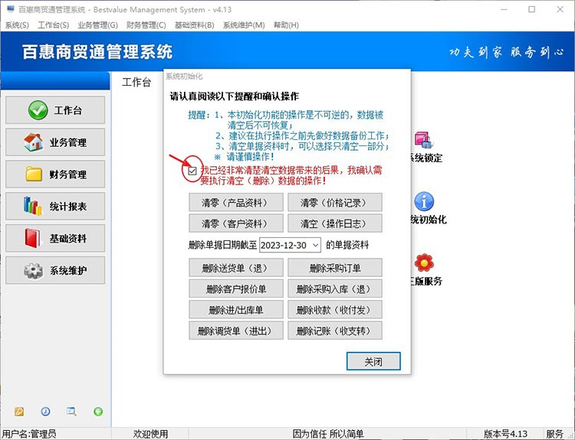Click 删除记账（收支转）button

click(335, 331)
